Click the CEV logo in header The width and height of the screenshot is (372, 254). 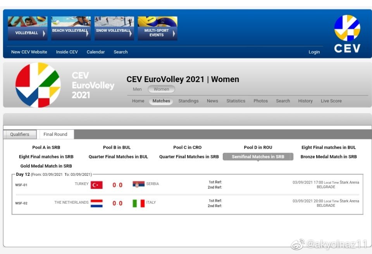click(347, 34)
